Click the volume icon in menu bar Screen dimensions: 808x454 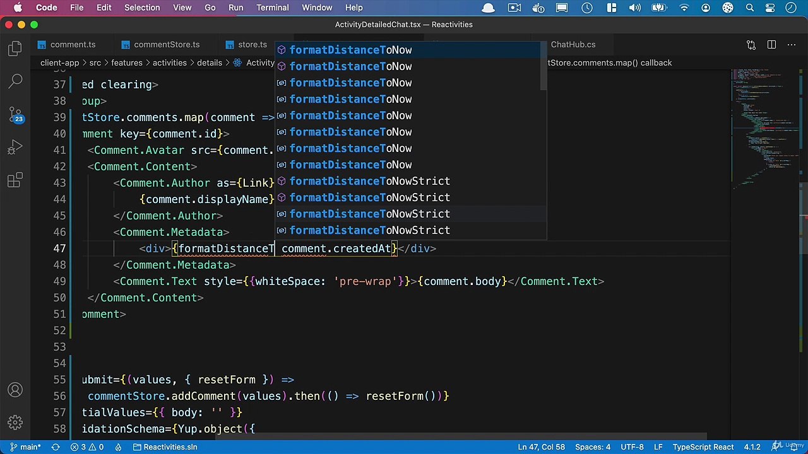(x=636, y=8)
